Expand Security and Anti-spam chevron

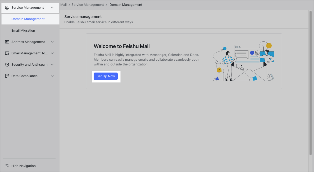pyautogui.click(x=52, y=65)
